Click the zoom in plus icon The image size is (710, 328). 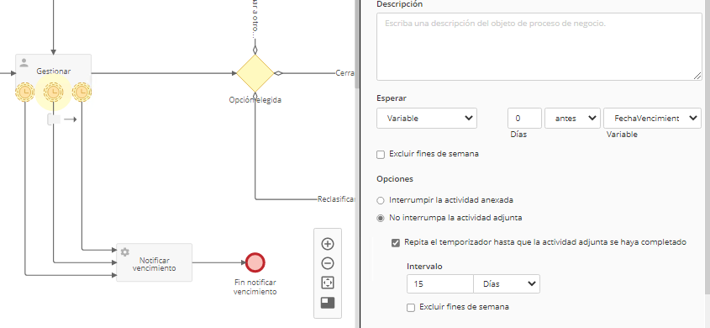[x=328, y=244]
